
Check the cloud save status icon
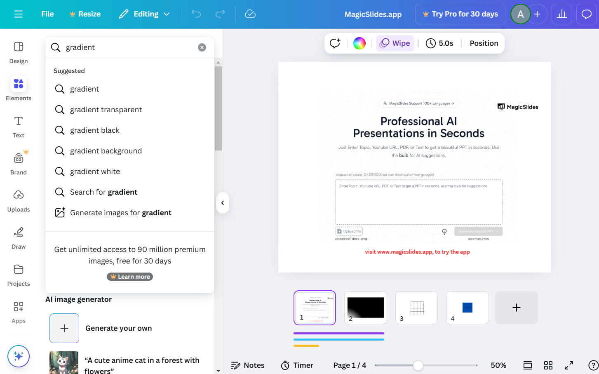(x=250, y=14)
